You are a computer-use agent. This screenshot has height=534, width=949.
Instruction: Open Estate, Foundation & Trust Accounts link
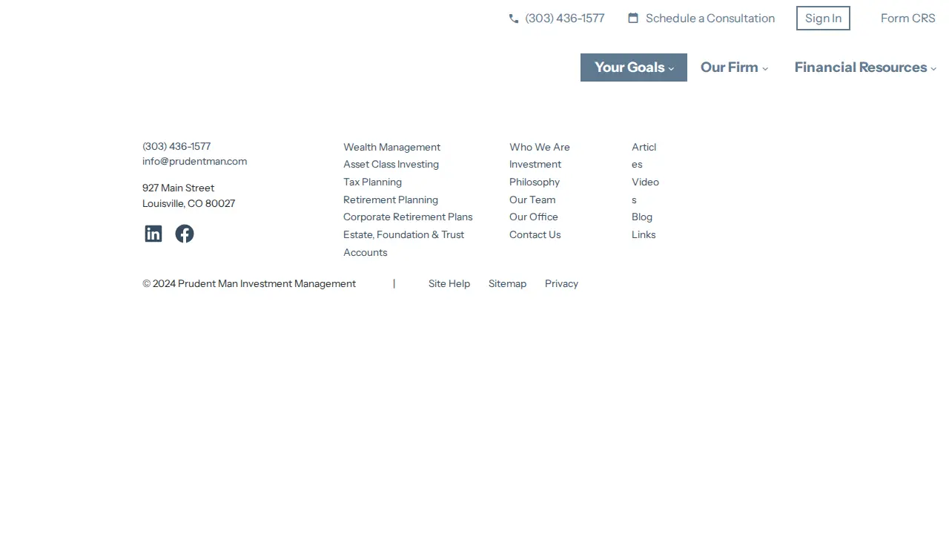click(403, 243)
